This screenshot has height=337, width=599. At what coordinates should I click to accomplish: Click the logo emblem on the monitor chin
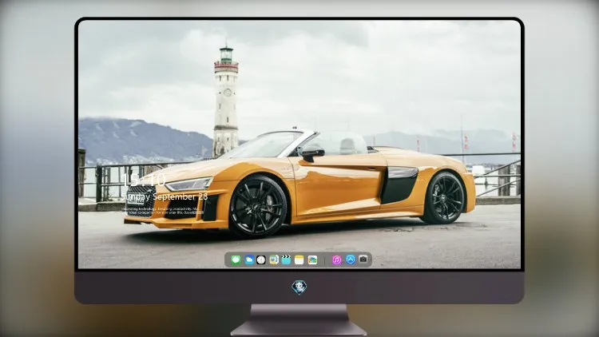click(299, 287)
